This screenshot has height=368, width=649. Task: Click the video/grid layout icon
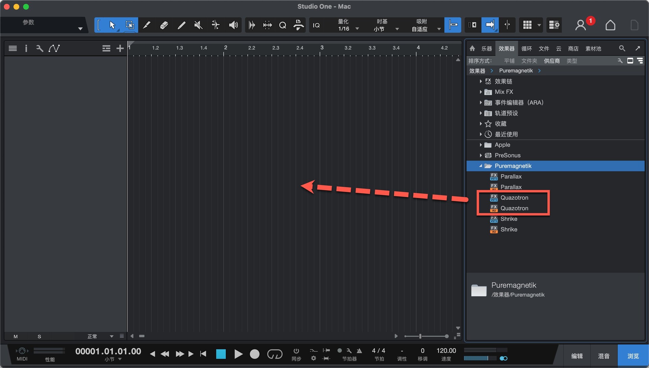tap(527, 25)
